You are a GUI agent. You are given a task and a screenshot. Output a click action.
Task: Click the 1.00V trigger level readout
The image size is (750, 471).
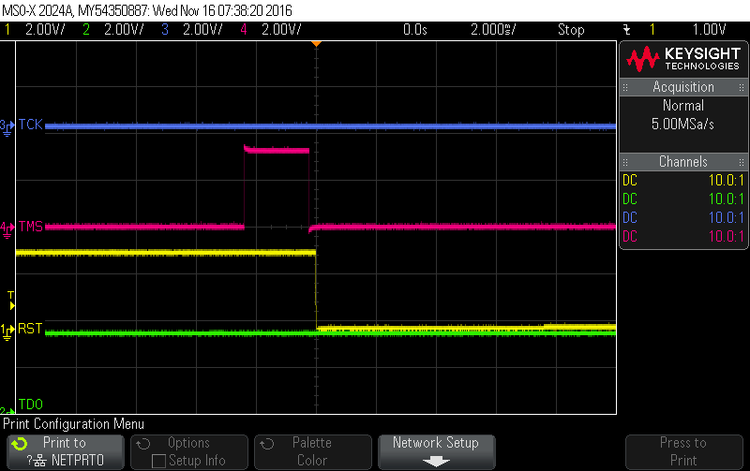click(710, 30)
